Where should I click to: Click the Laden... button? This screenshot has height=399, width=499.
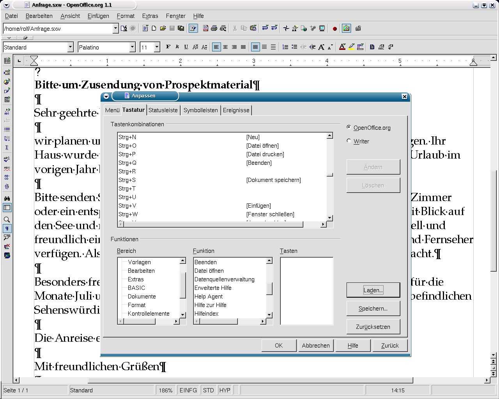[373, 290]
